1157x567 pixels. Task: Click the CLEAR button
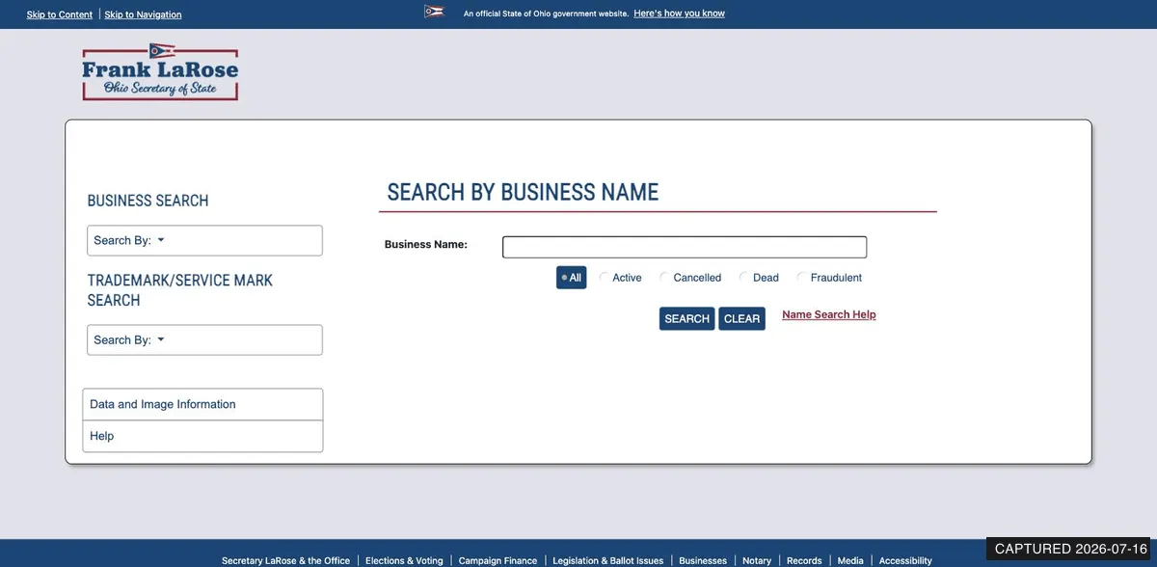[741, 319]
